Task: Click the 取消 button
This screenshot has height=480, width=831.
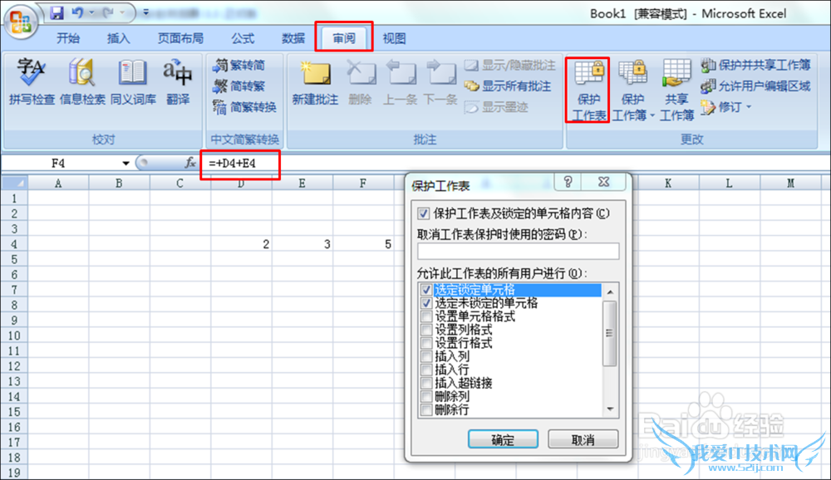Action: point(583,439)
